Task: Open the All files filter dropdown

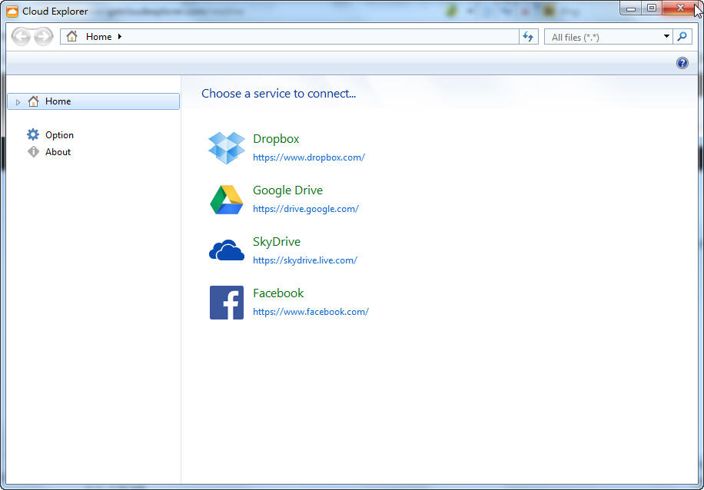Action: [666, 37]
